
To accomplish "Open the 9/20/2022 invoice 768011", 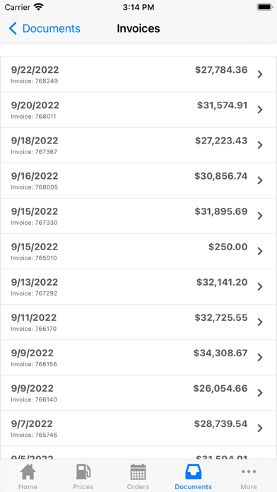I will click(x=138, y=110).
